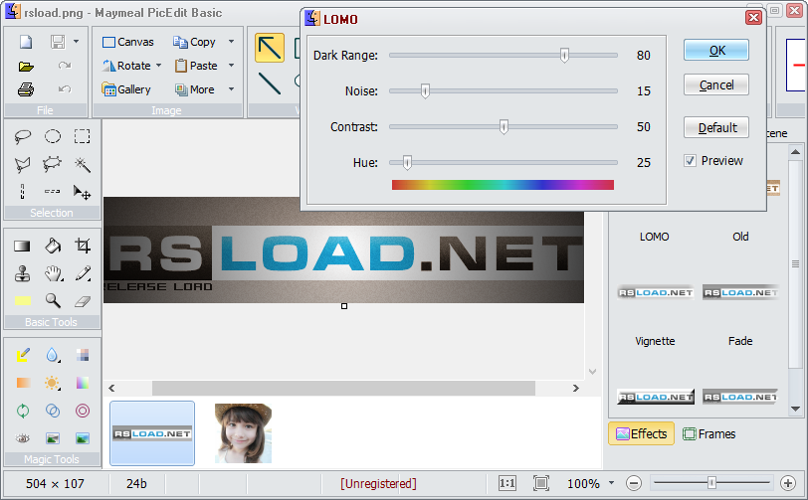The height and width of the screenshot is (500, 808).
Task: Select the magic wand tool
Action: (82, 164)
